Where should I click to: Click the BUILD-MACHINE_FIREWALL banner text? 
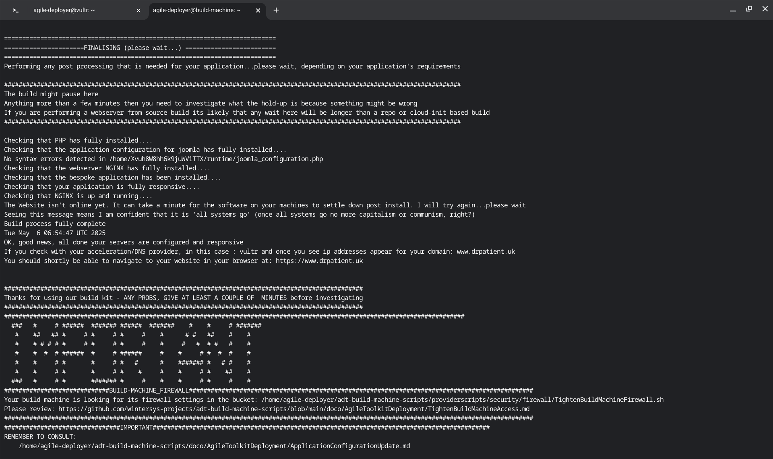(149, 391)
